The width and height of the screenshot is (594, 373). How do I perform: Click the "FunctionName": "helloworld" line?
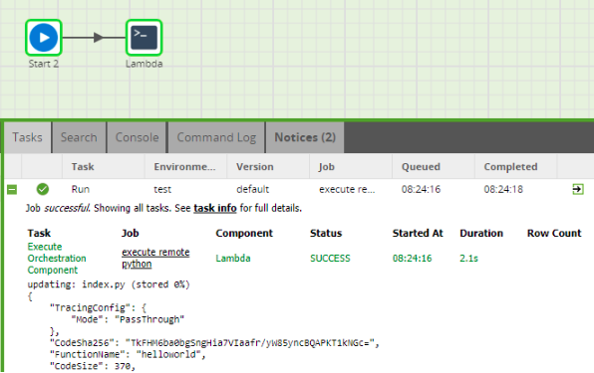(128, 354)
